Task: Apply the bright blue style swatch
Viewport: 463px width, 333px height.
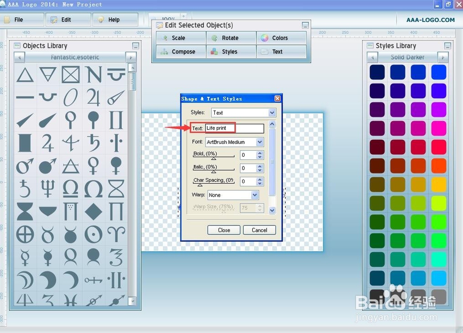Action: [438, 72]
